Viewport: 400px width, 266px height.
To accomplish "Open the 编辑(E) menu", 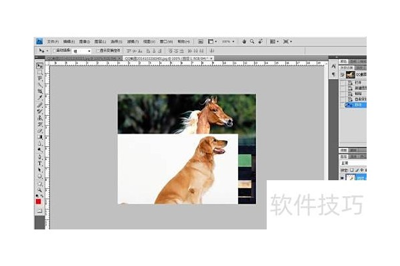I will point(69,41).
